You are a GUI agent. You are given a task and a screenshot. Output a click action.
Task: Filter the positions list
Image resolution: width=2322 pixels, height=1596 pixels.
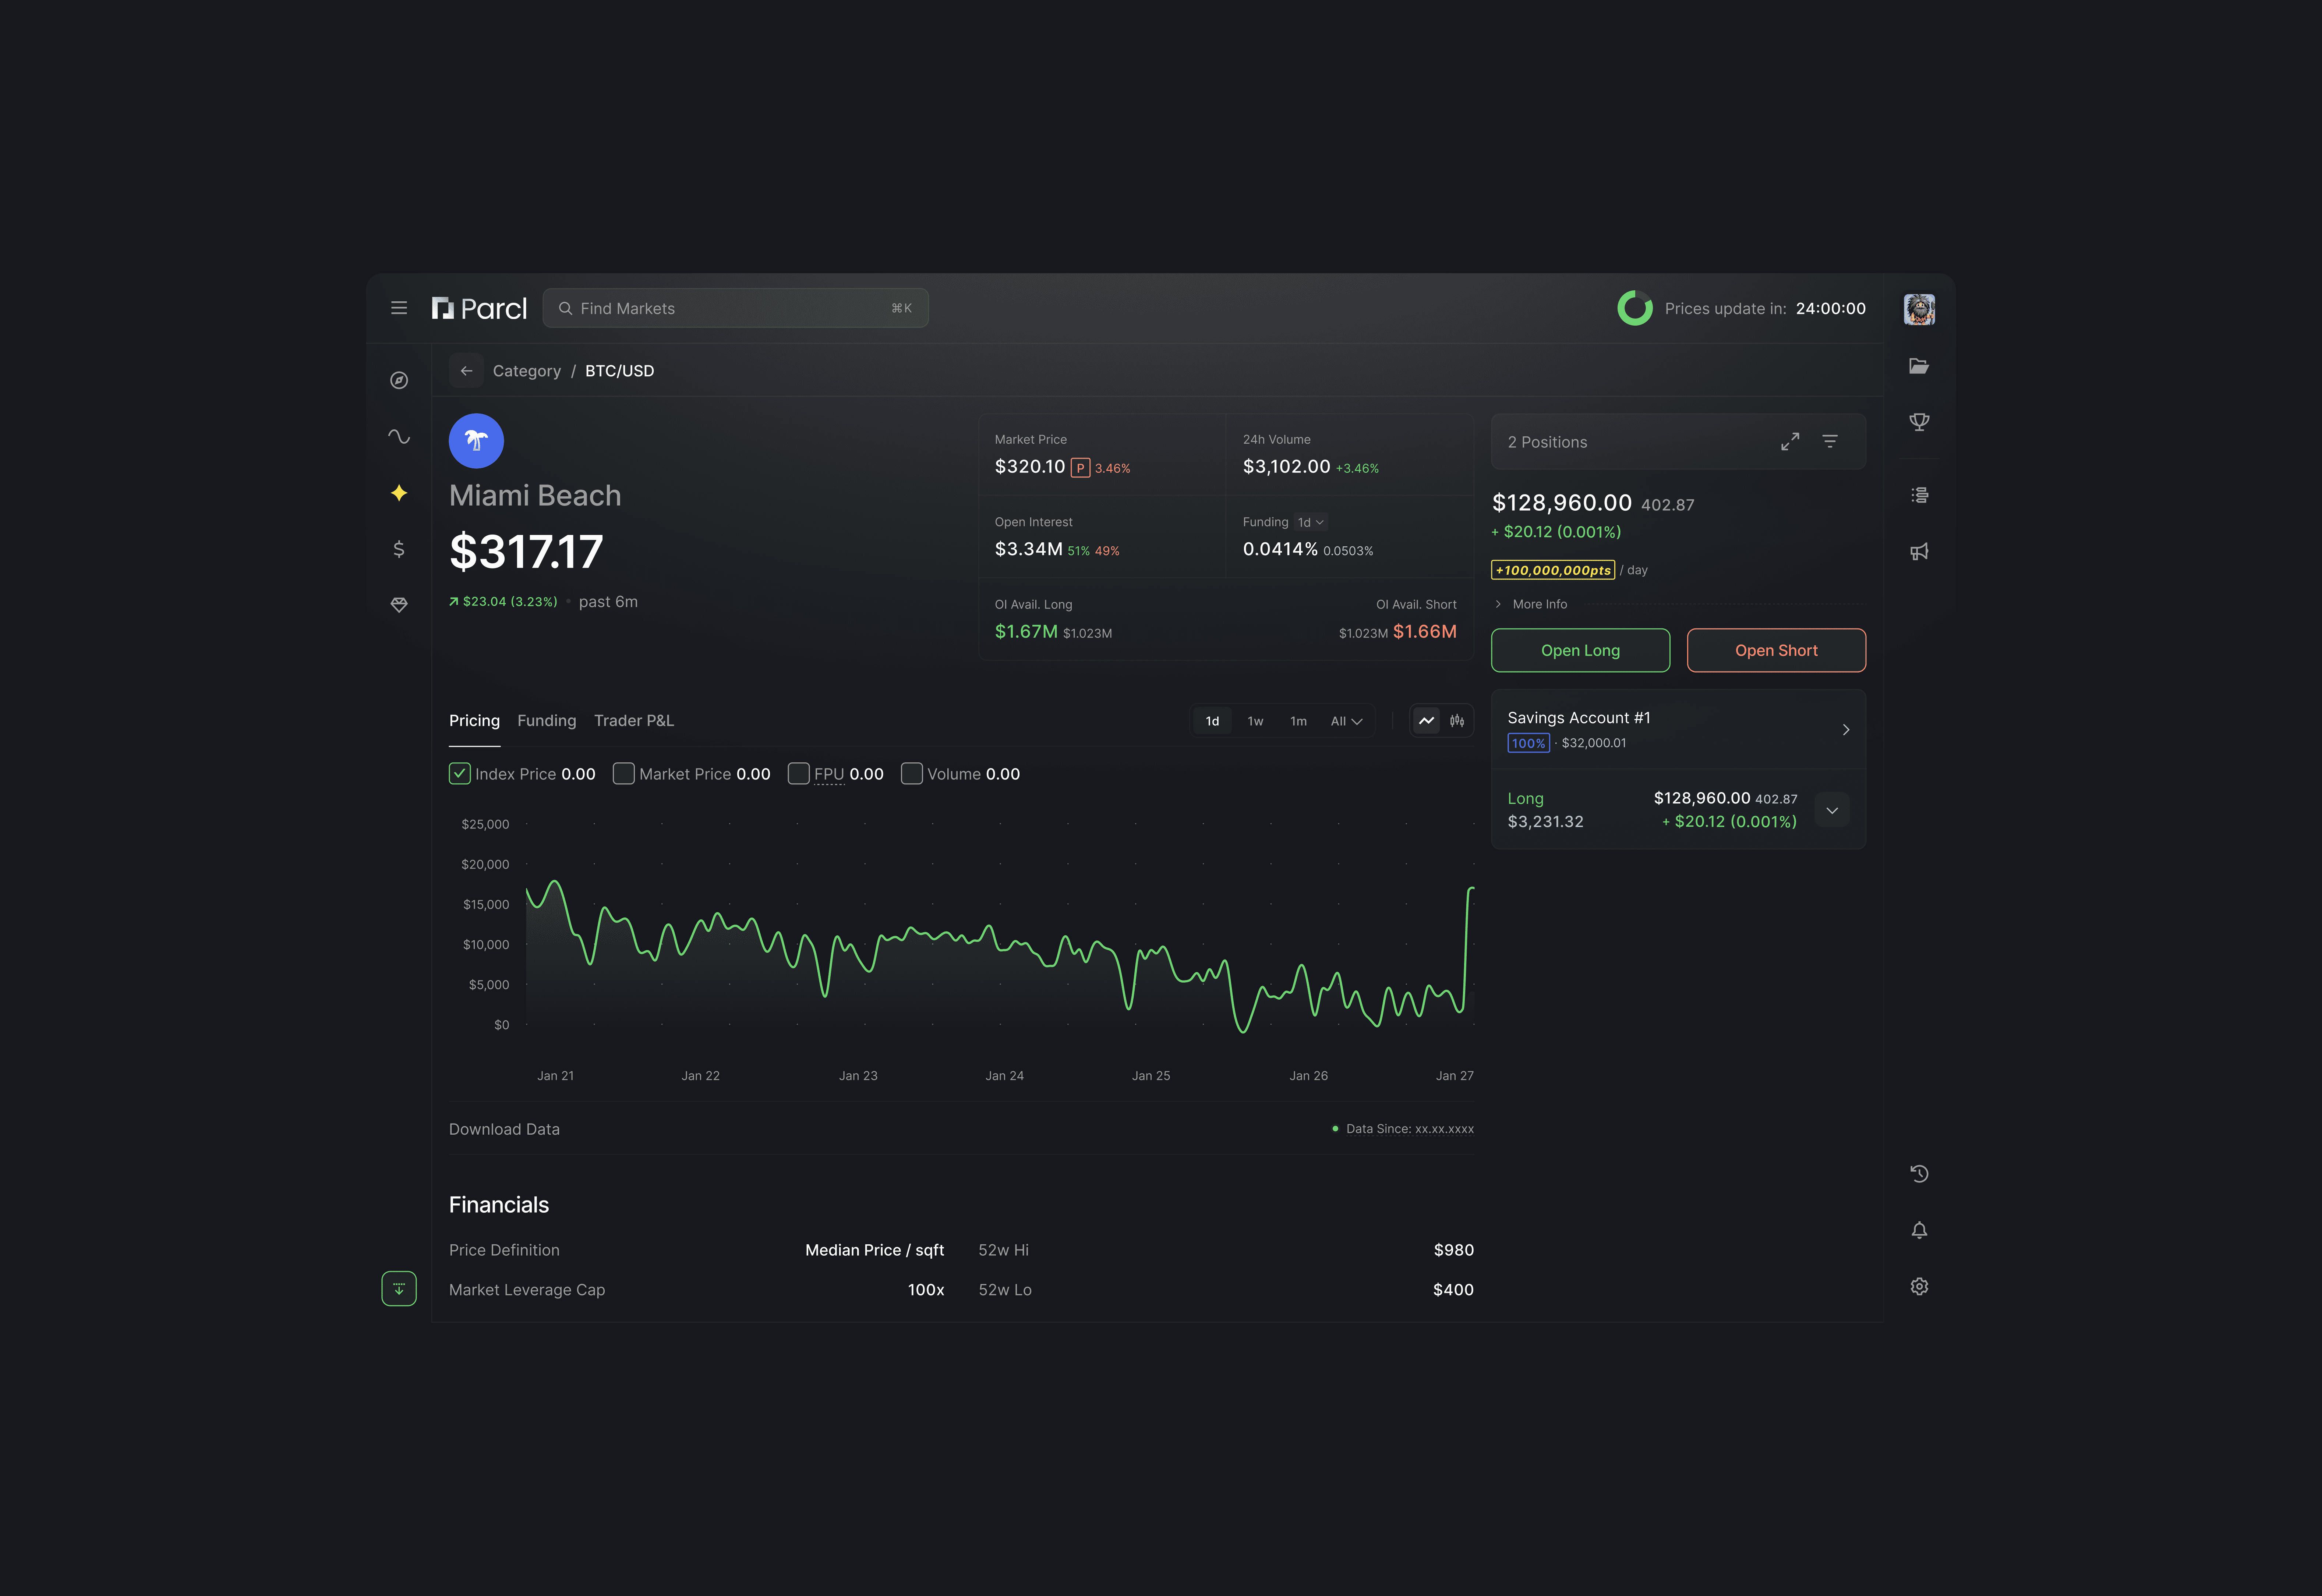pos(1830,441)
